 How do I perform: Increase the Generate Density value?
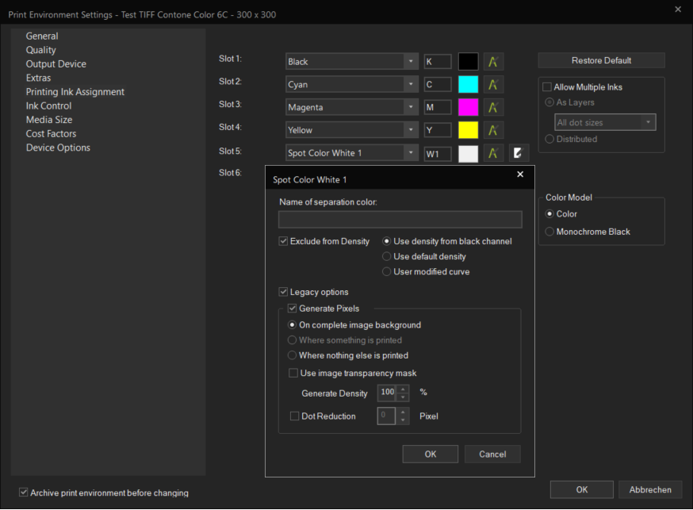pyautogui.click(x=403, y=389)
